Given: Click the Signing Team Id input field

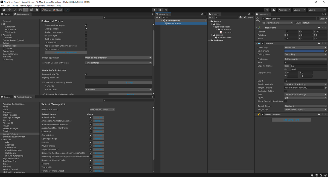Looking at the screenshot, I should point(118,78).
